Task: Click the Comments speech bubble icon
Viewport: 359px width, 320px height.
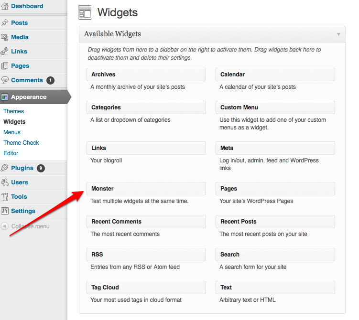Action: click(5, 80)
